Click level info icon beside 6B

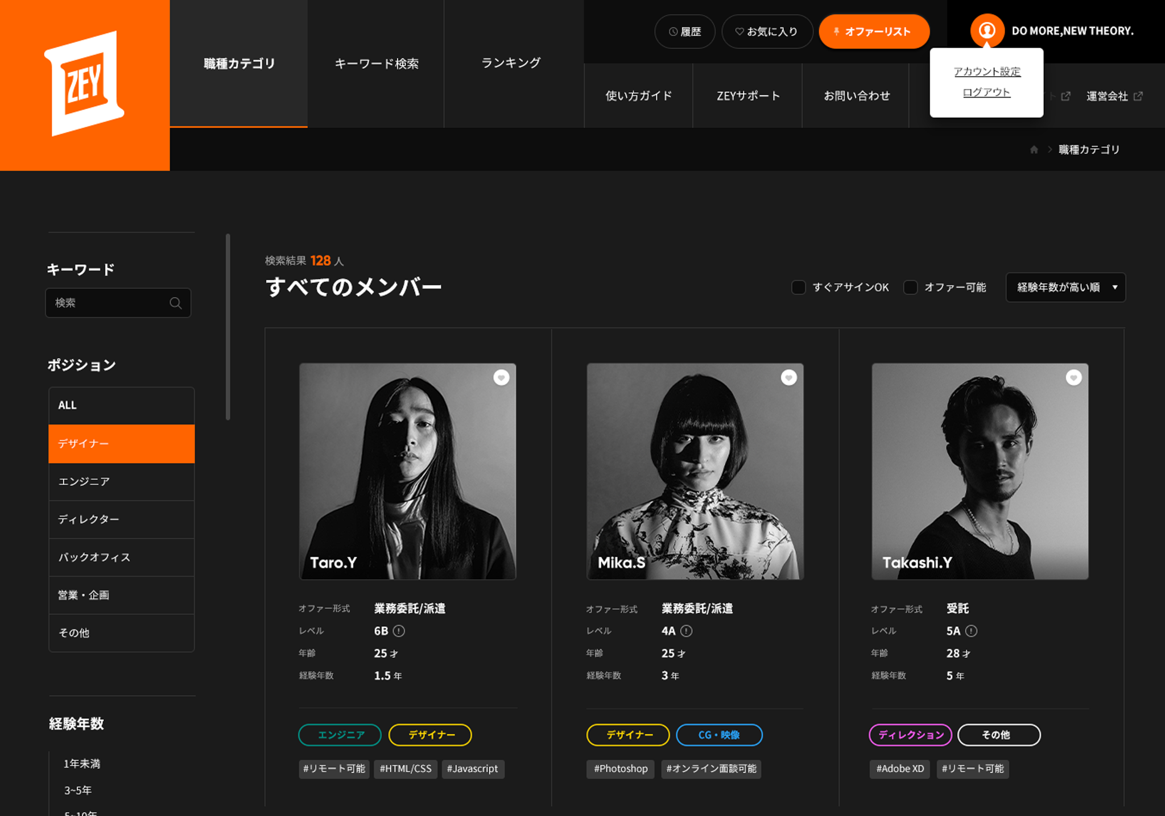point(399,631)
